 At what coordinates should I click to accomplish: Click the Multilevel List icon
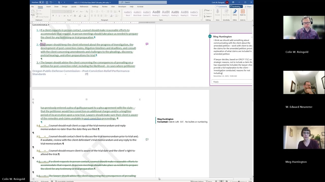[102, 12]
